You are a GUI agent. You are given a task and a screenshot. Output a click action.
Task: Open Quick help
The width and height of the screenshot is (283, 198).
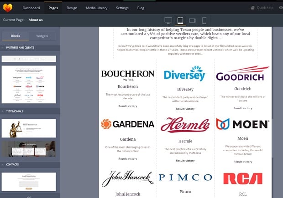click(x=262, y=8)
